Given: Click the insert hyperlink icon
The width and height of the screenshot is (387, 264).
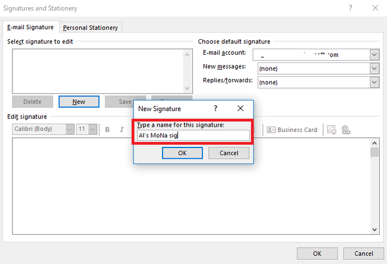Looking at the screenshot, I should pos(346,130).
